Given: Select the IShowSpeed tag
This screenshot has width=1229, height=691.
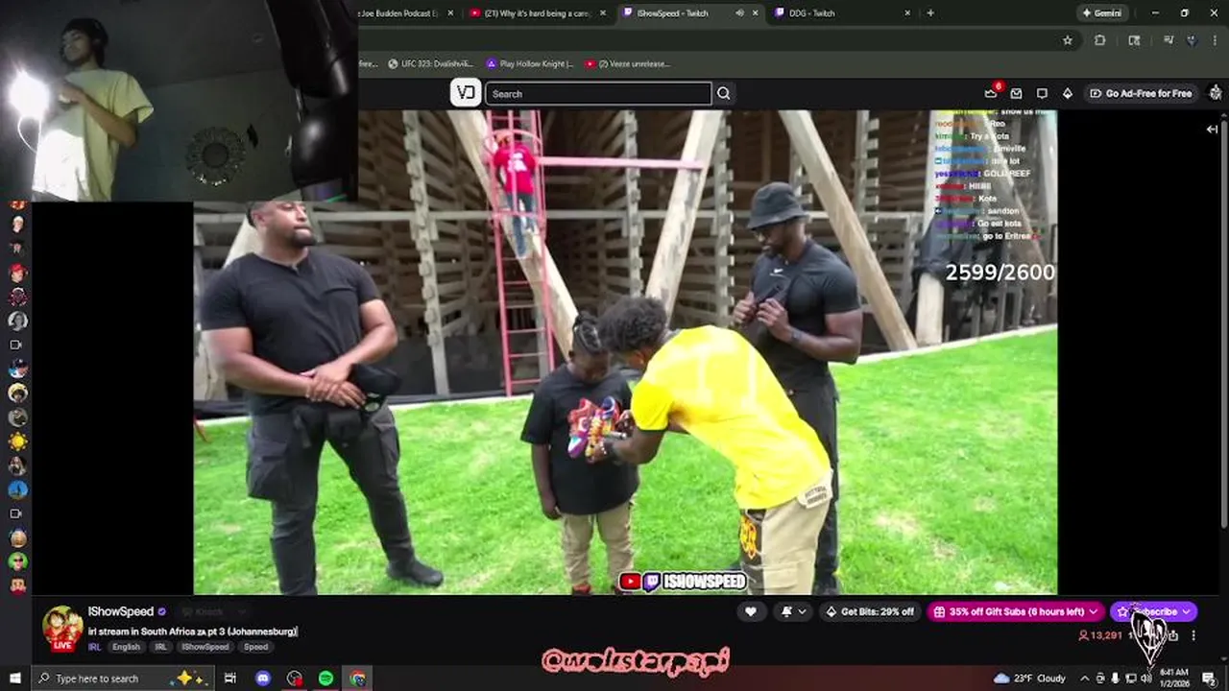Looking at the screenshot, I should (206, 647).
